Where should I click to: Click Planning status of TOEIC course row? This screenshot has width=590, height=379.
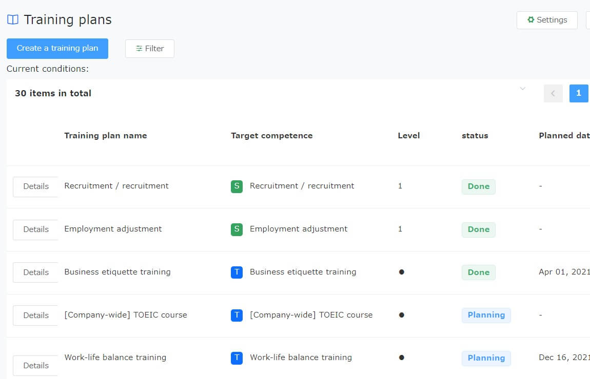tap(486, 315)
